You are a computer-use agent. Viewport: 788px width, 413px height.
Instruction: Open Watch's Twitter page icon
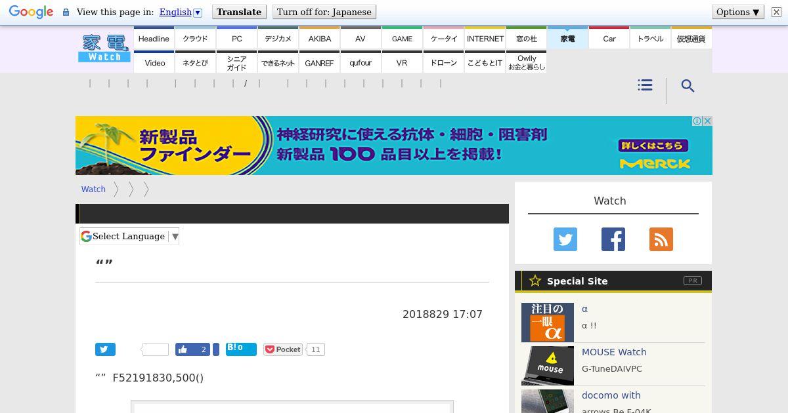(x=565, y=239)
